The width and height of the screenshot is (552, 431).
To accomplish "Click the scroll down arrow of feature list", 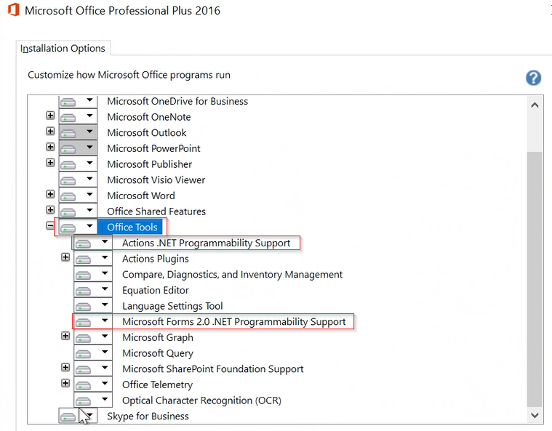I will click(535, 415).
